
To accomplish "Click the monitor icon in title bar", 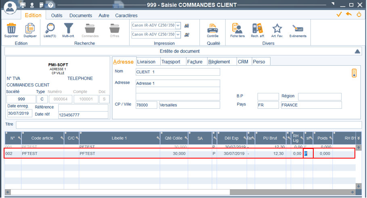I will [23, 5].
